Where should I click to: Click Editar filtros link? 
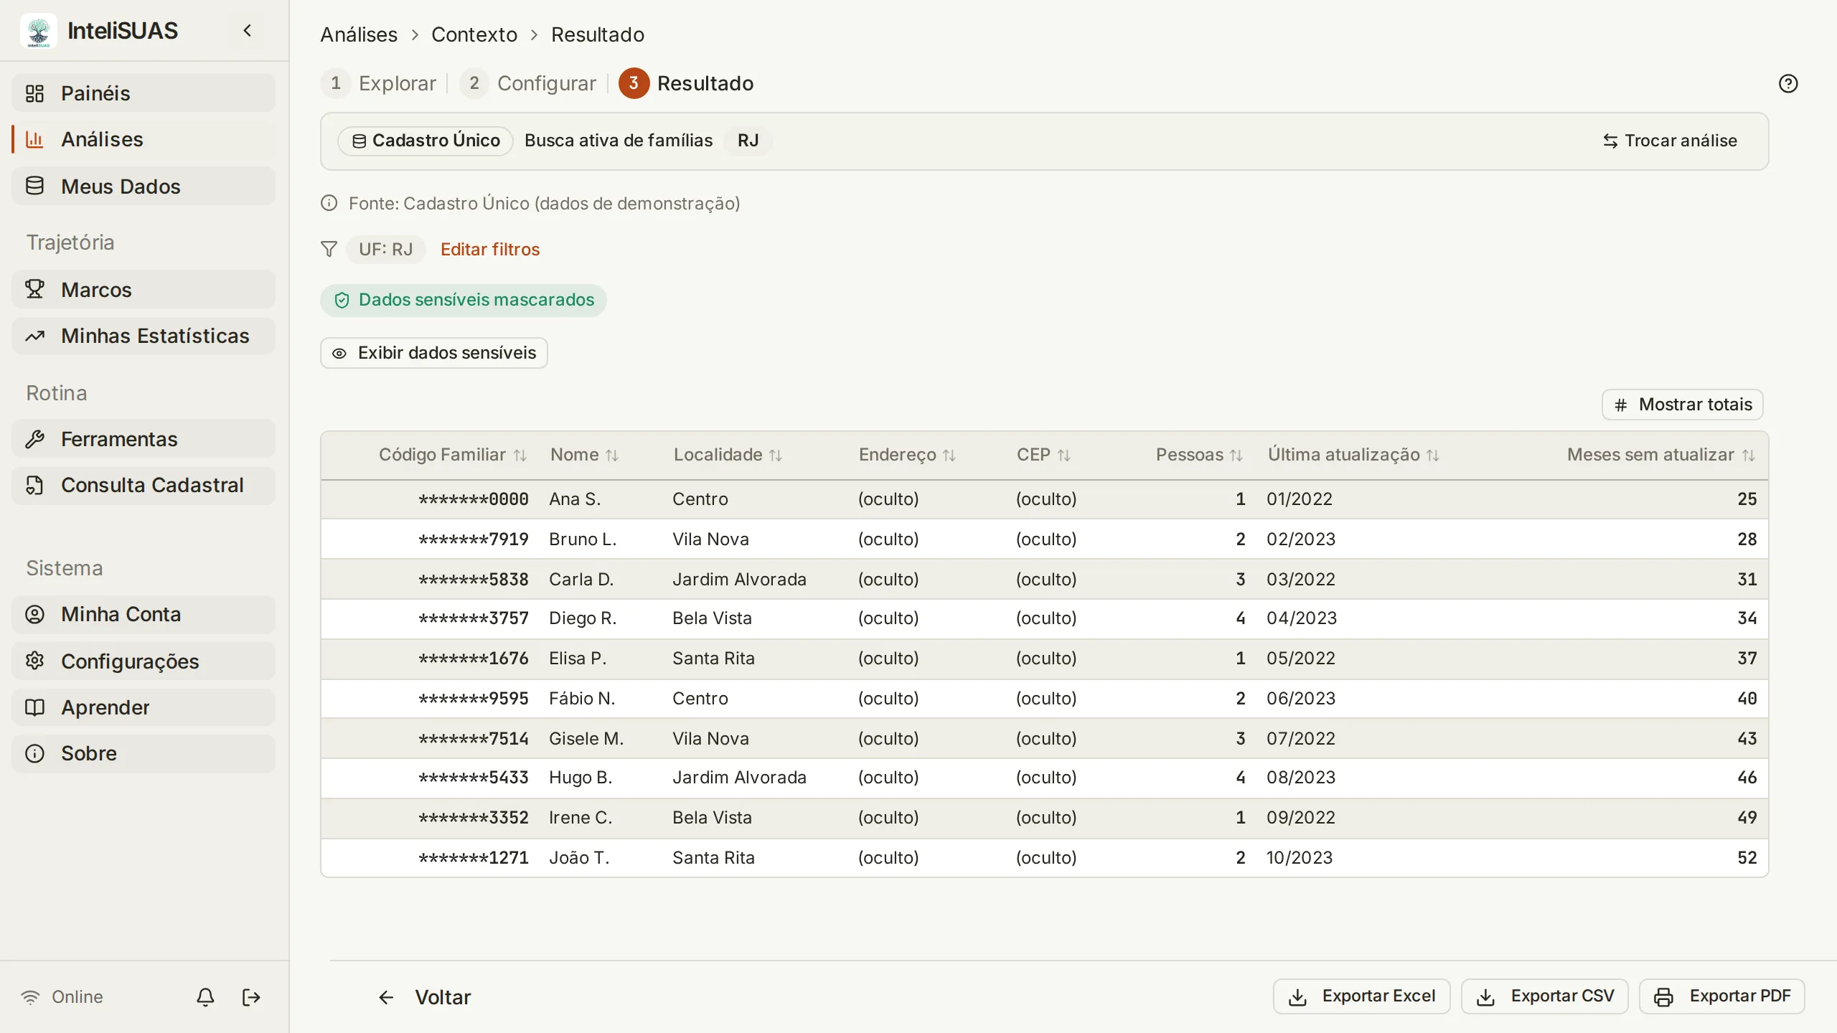490,250
